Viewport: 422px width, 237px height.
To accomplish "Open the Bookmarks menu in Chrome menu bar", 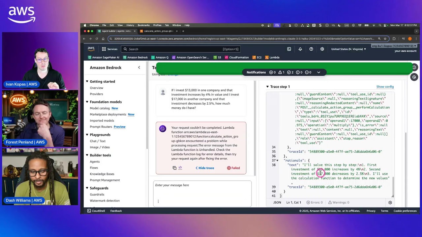I will tap(143, 25).
